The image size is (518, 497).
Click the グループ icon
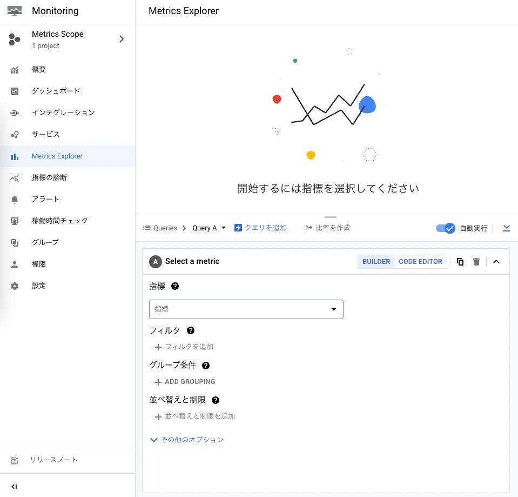tap(15, 243)
